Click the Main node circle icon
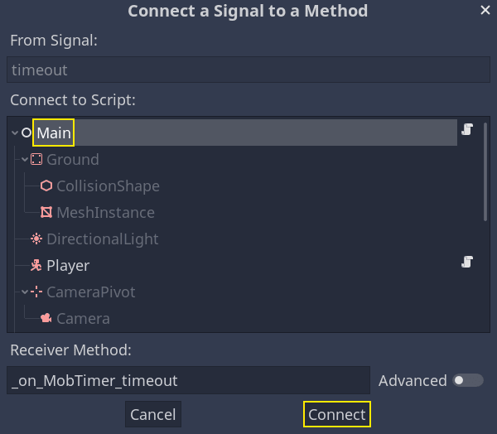This screenshot has width=497, height=434. click(x=27, y=133)
